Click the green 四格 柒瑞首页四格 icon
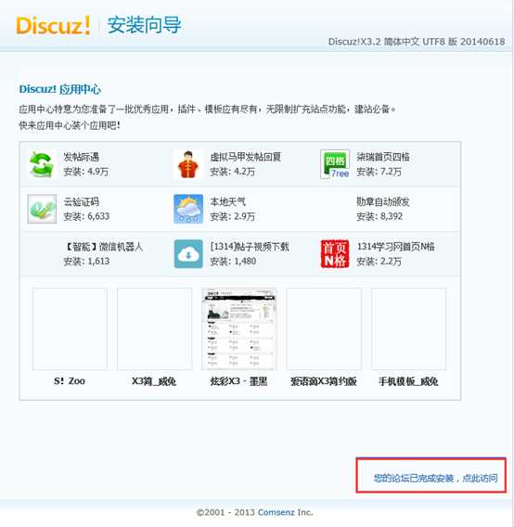Image resolution: width=514 pixels, height=527 pixels. 335,164
